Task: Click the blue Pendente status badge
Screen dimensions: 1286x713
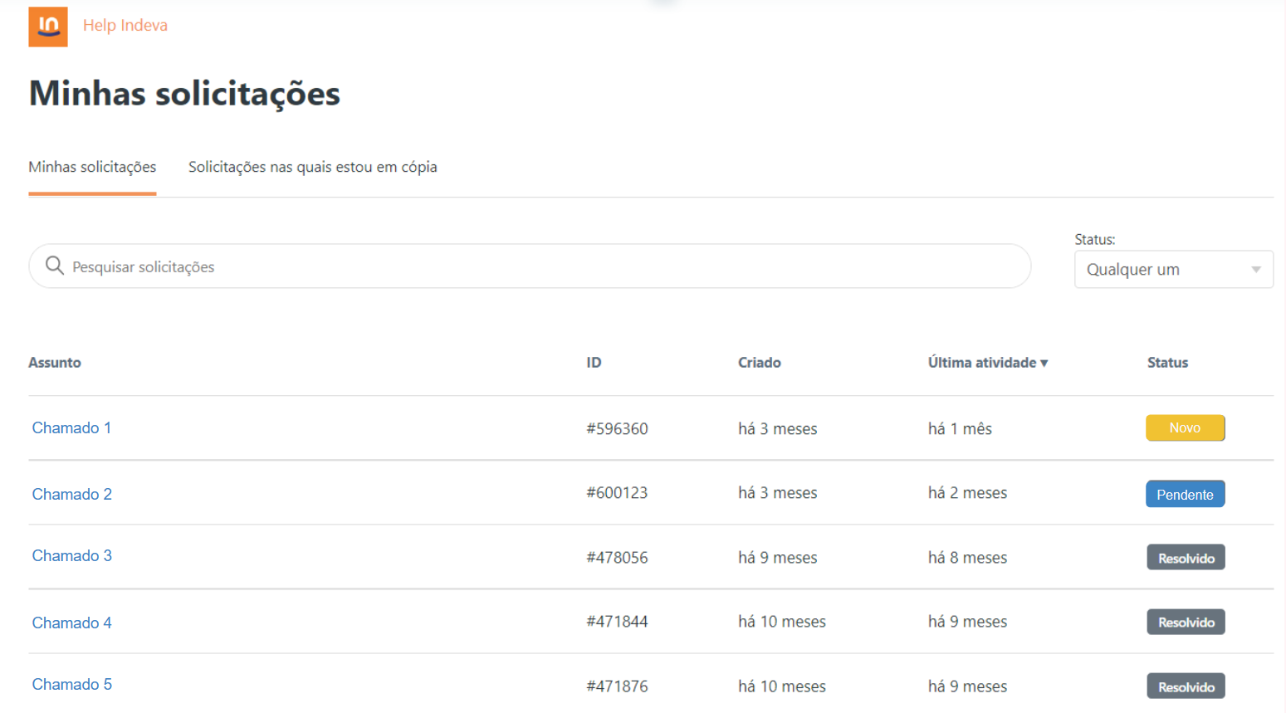Action: pos(1185,495)
